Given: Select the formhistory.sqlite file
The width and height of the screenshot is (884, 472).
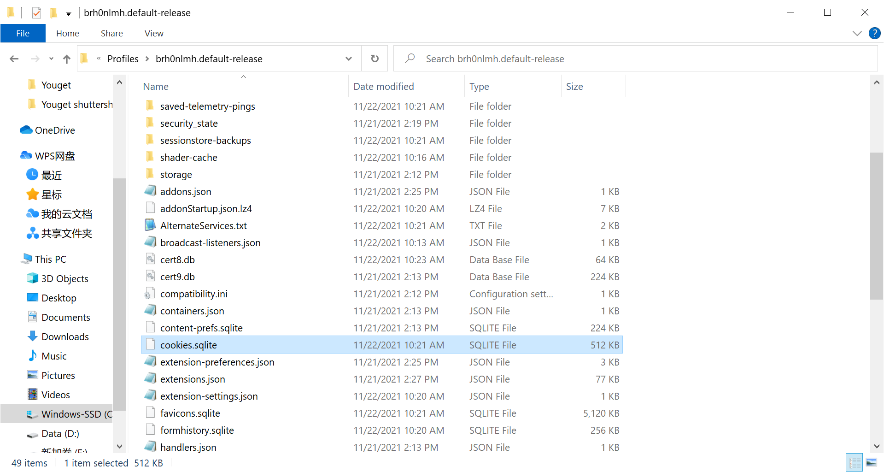Looking at the screenshot, I should pos(197,431).
